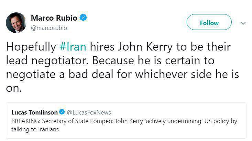Viewport: 252px width, 141px height.
Task: Open the @marcorubio handle
Action: (49, 28)
